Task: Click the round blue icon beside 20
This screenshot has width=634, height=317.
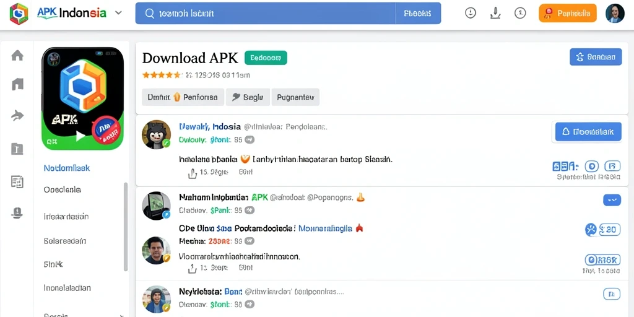Action: tap(591, 230)
